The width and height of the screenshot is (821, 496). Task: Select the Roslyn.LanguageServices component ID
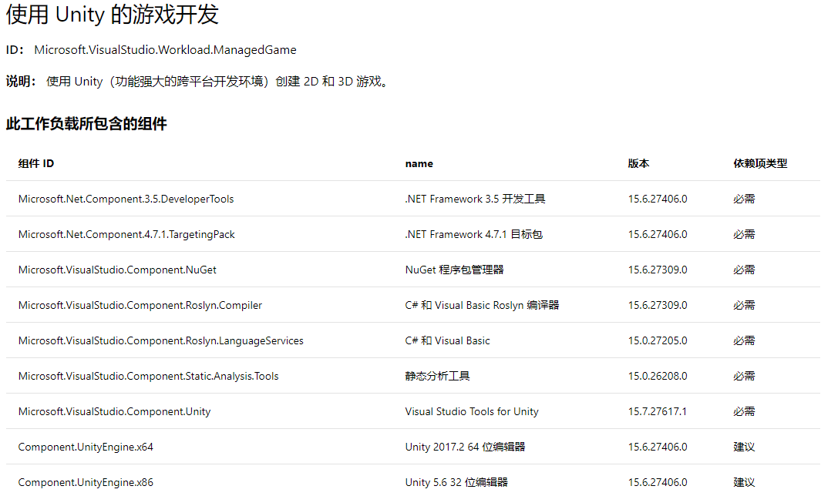click(161, 340)
